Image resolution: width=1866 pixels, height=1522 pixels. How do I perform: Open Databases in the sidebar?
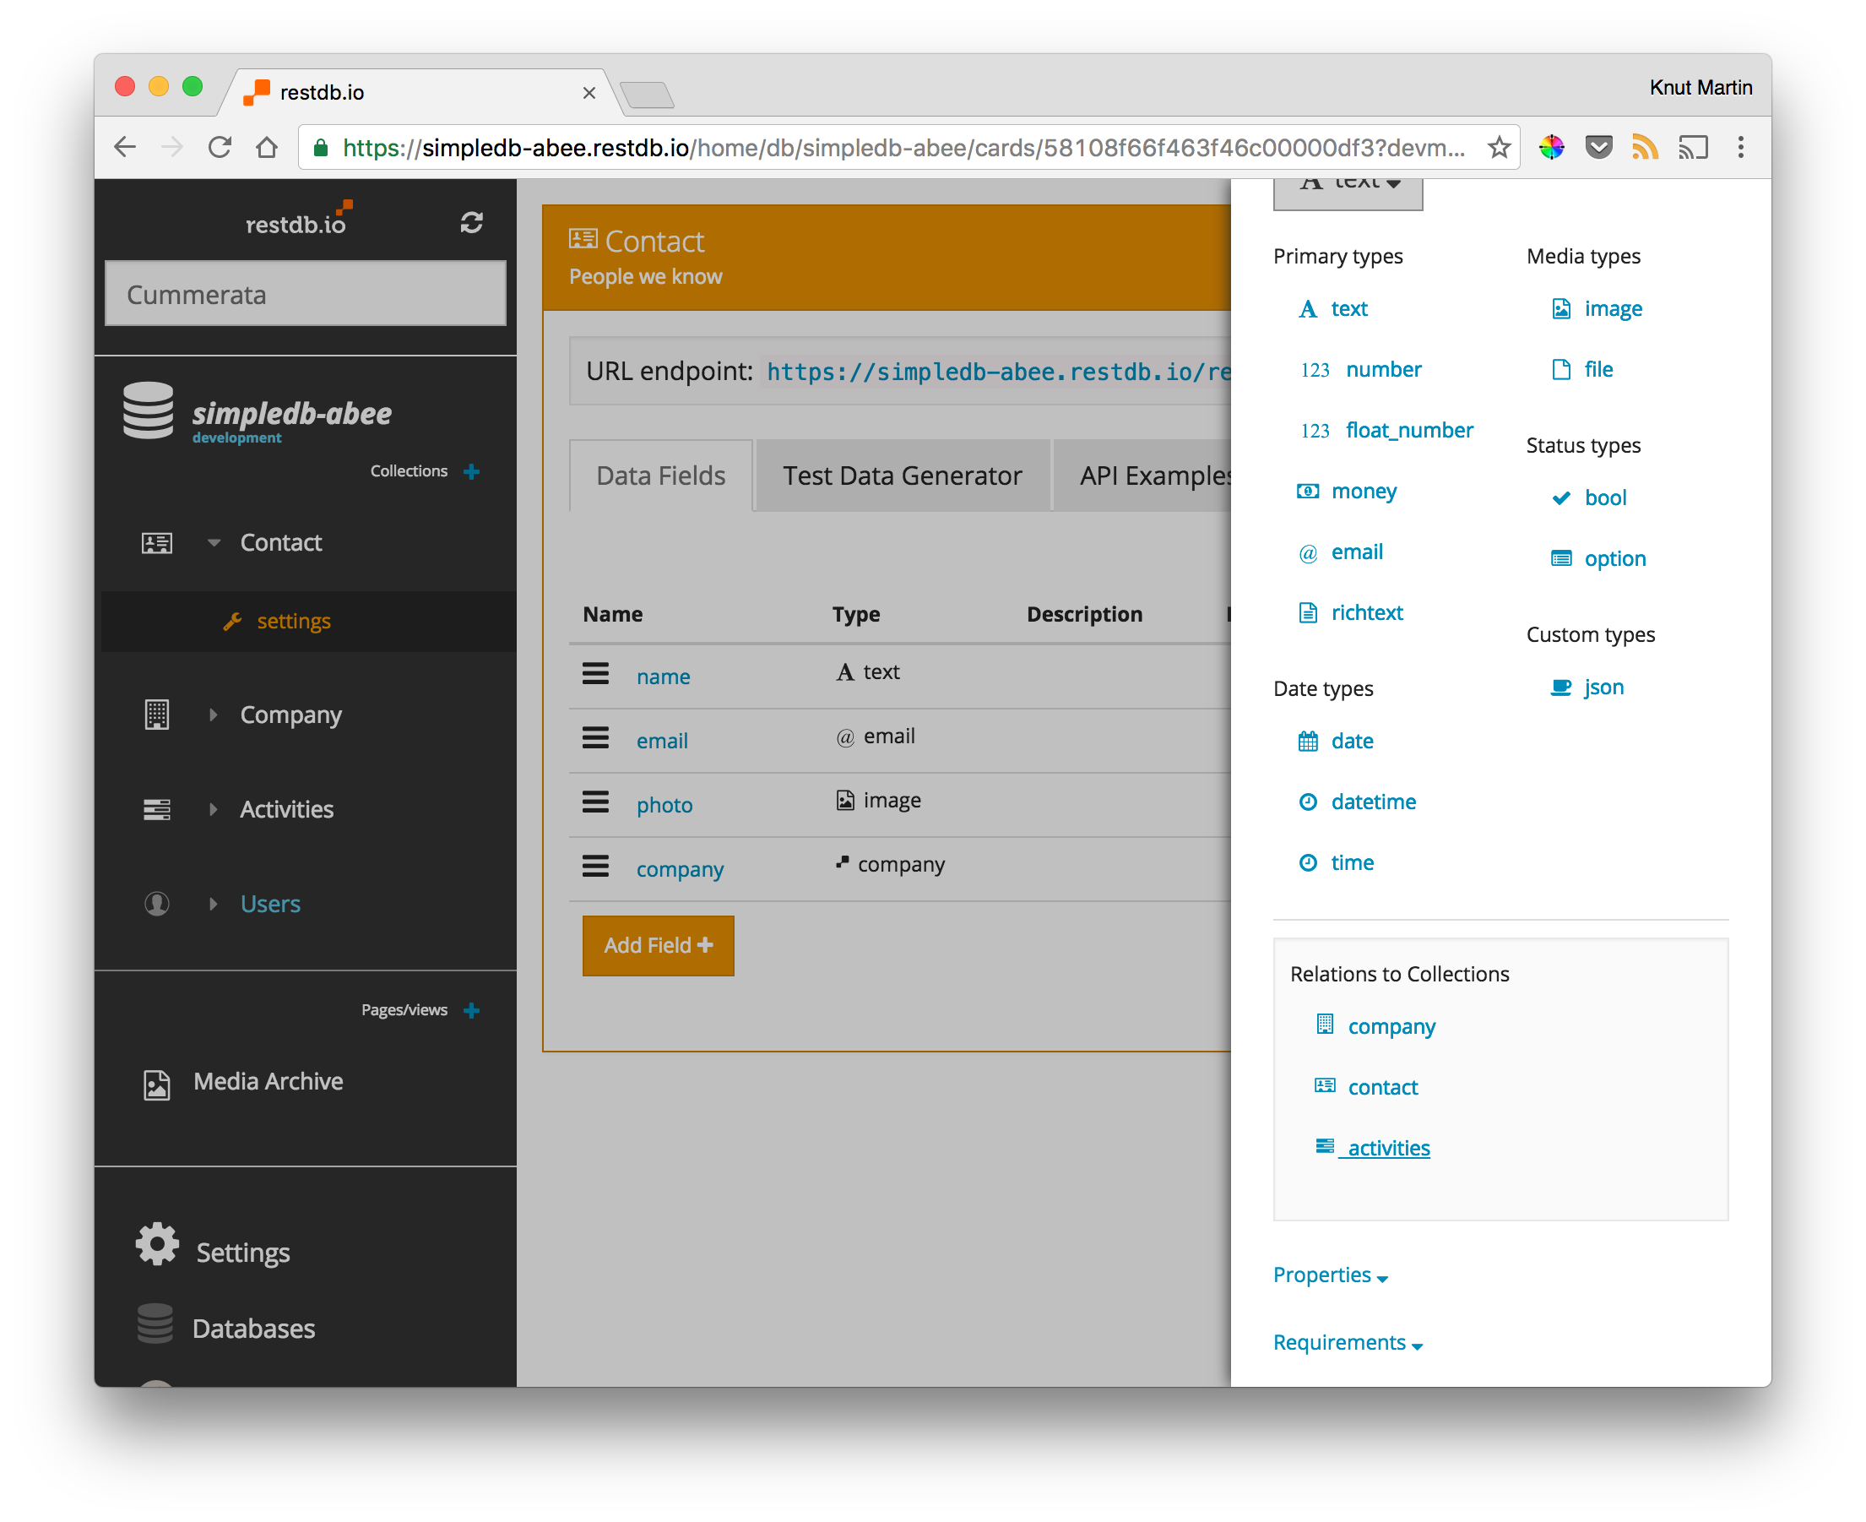[254, 1329]
